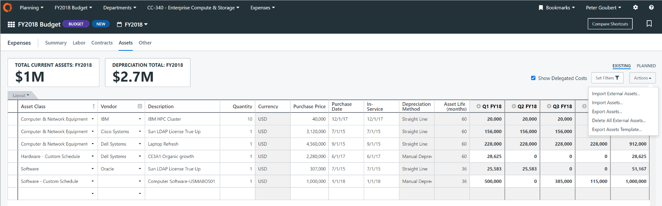The image size is (662, 206).
Task: Click the Oracle vendor cell
Action: pos(121,169)
